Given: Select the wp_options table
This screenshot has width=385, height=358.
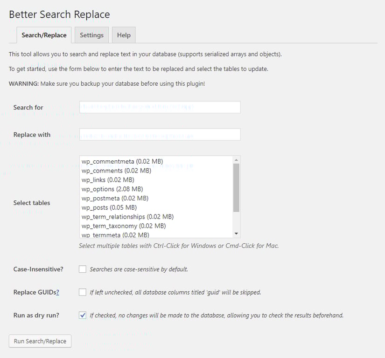Looking at the screenshot, I should [x=112, y=189].
